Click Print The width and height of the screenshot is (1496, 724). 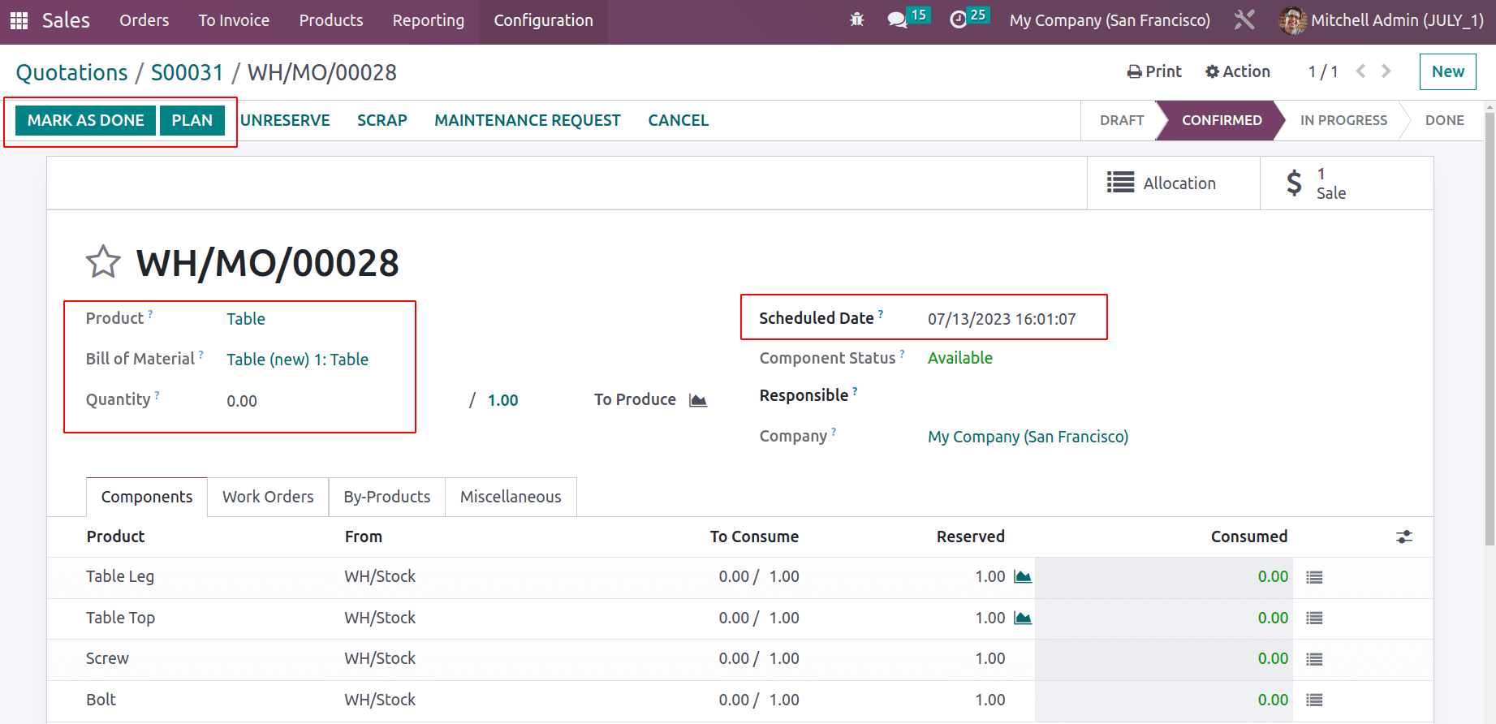[x=1154, y=71]
